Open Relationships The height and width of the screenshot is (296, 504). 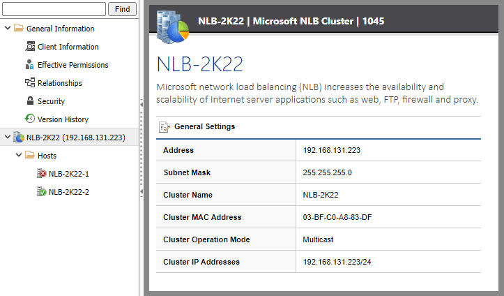point(60,83)
